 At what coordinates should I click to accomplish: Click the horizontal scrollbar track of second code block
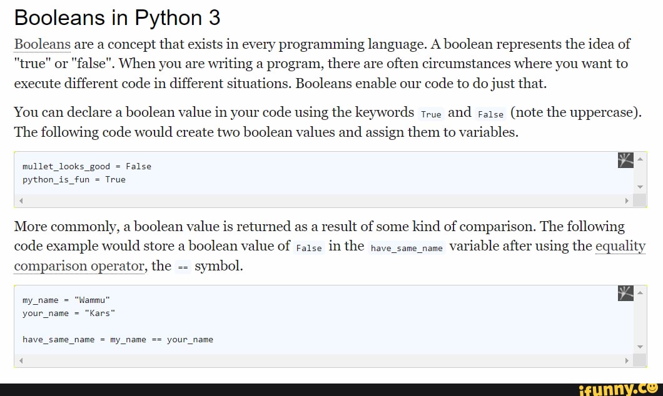322,361
